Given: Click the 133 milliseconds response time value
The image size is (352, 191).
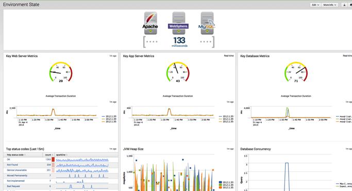Looking at the screenshot, I should click(x=179, y=42).
